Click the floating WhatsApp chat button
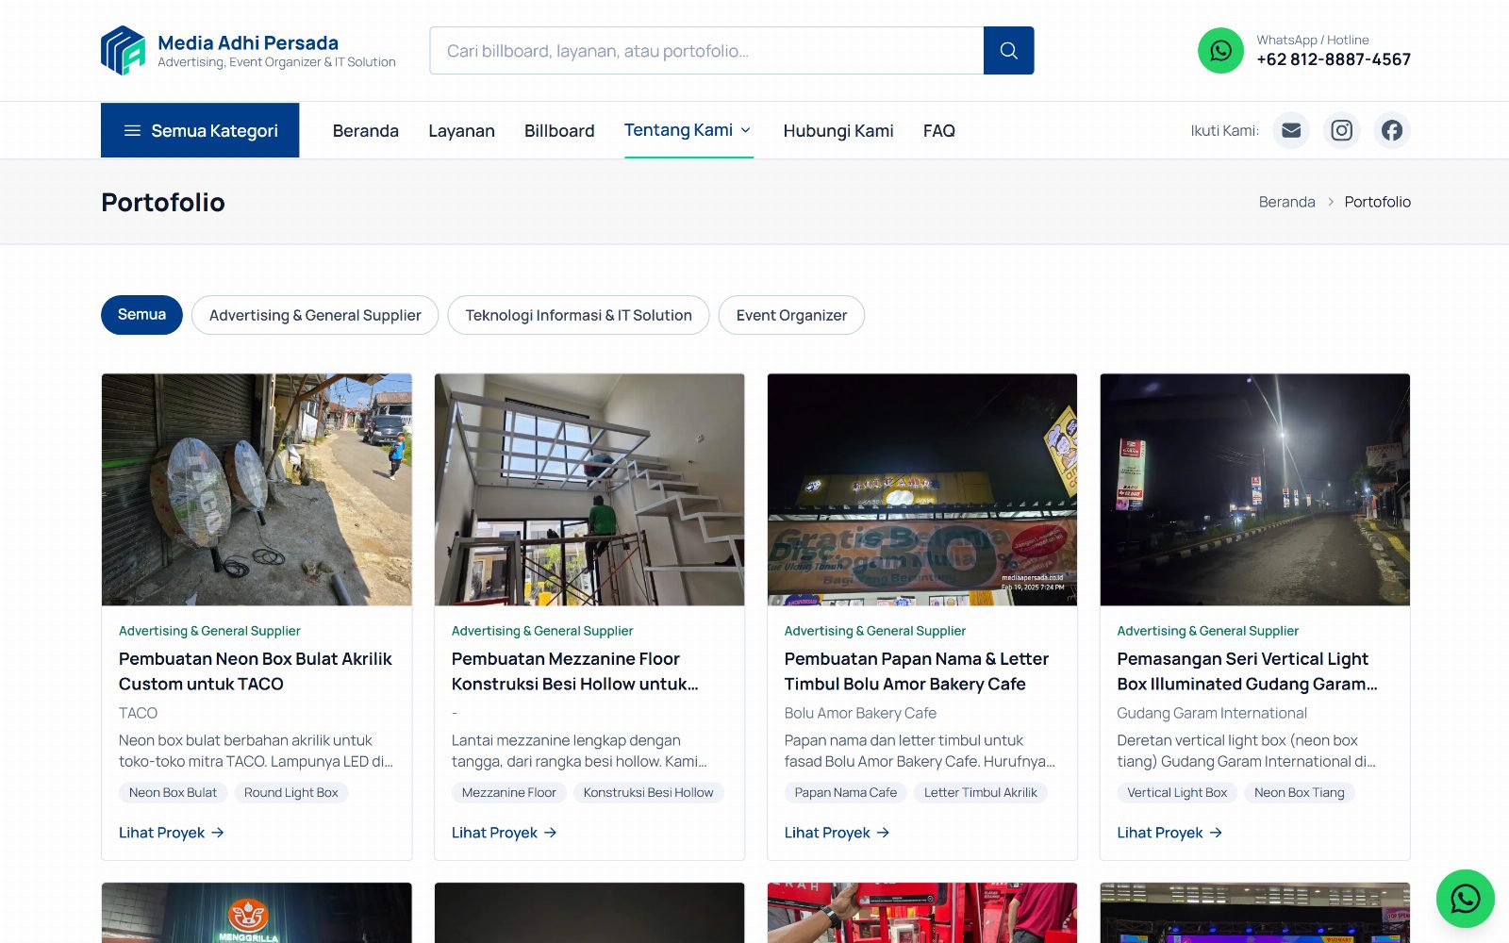Image resolution: width=1509 pixels, height=943 pixels. point(1465,899)
